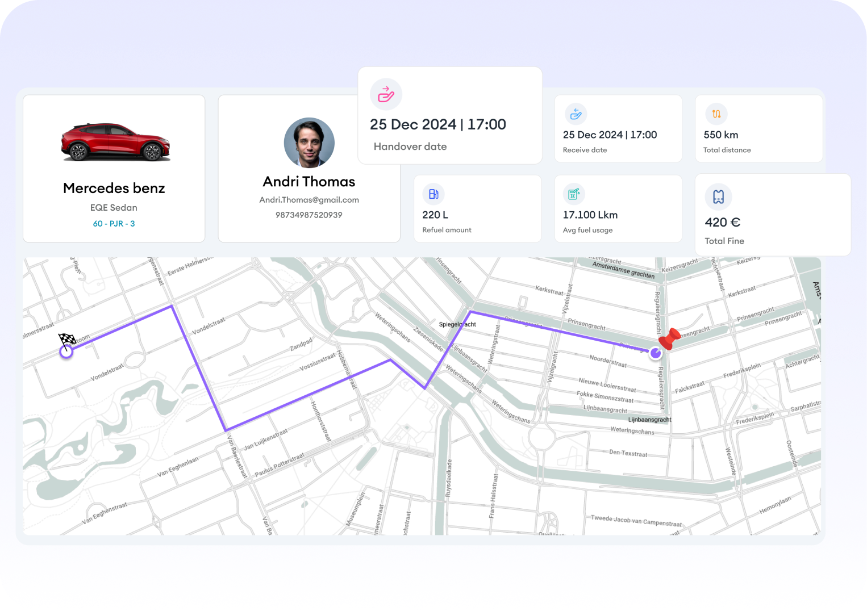This screenshot has height=611, width=867.
Task: Select the Mercedes benz vehicle title
Action: [114, 188]
